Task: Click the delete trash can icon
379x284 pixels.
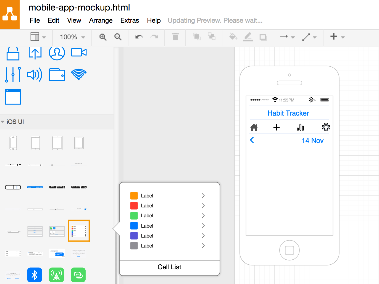Action: 175,37
